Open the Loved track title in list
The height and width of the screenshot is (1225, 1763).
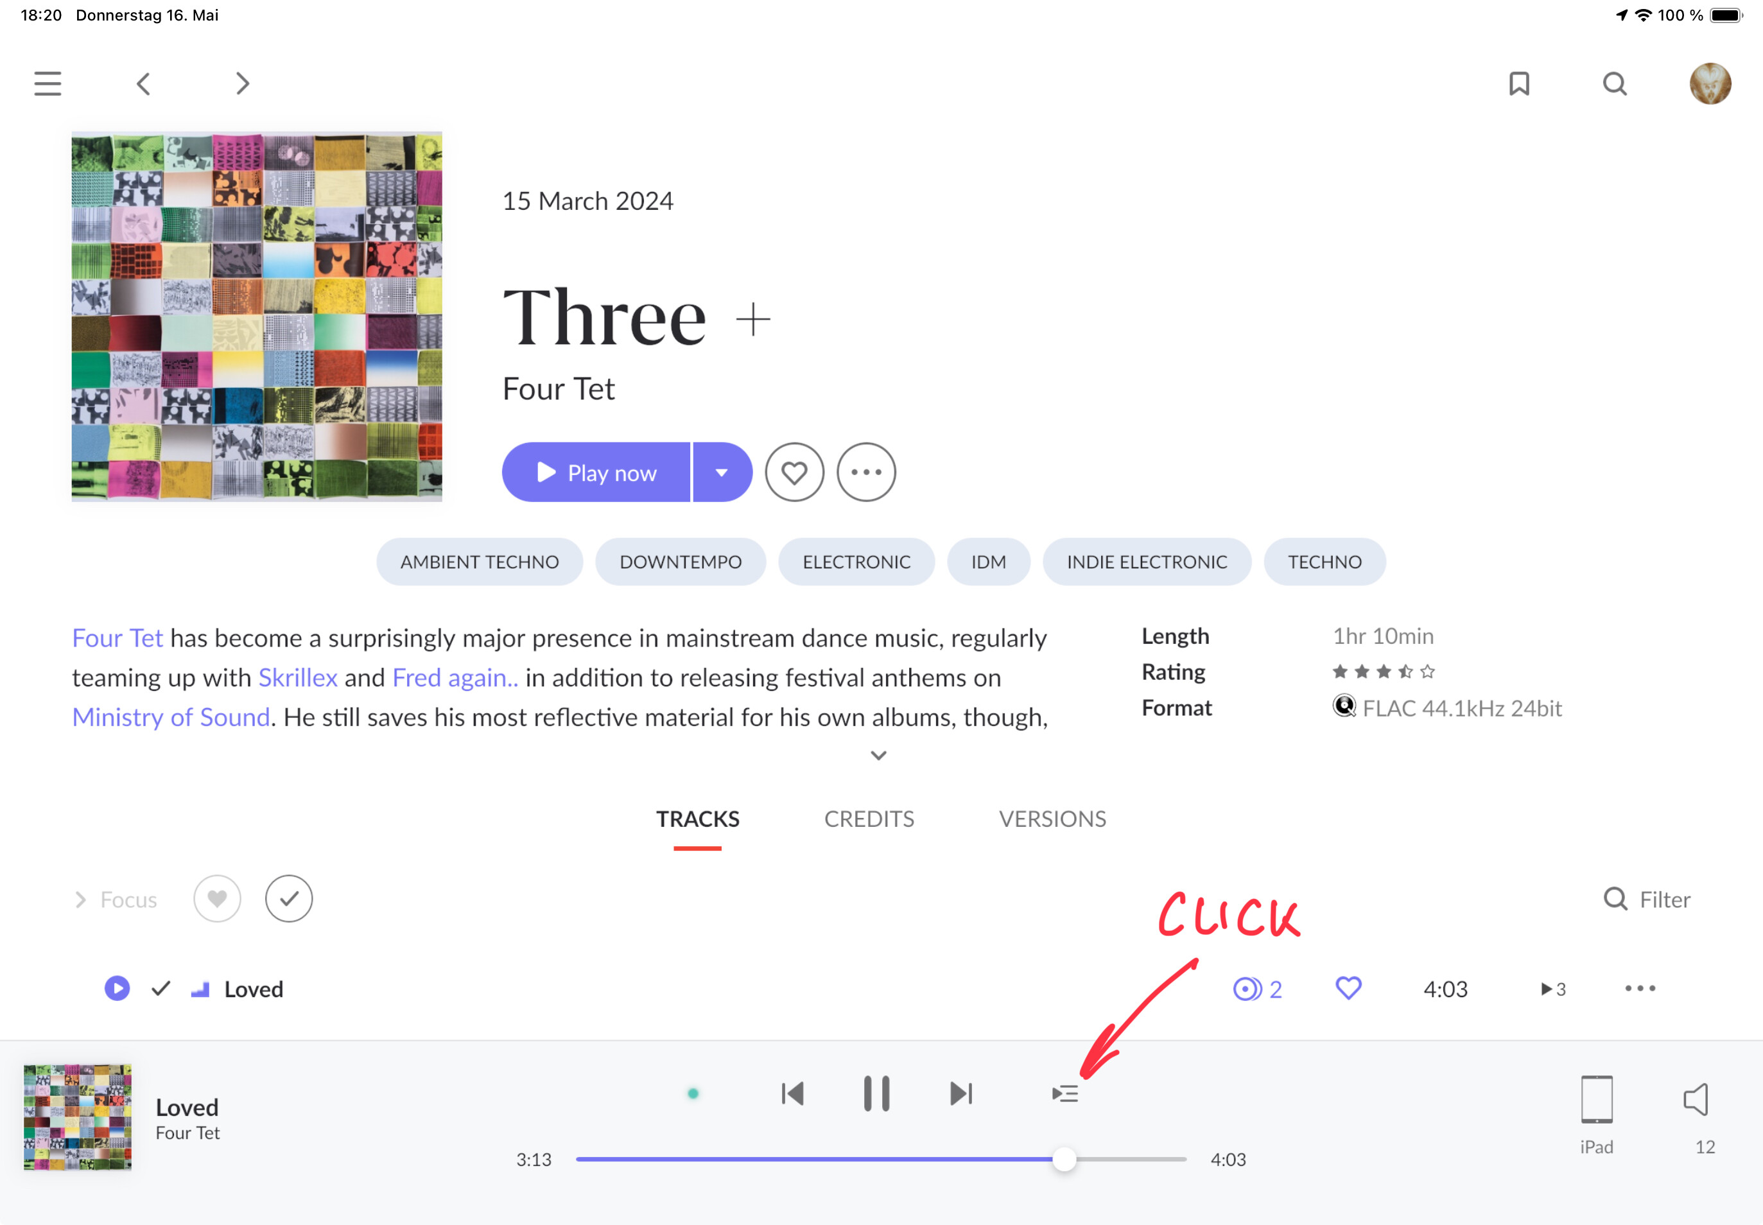pos(254,989)
